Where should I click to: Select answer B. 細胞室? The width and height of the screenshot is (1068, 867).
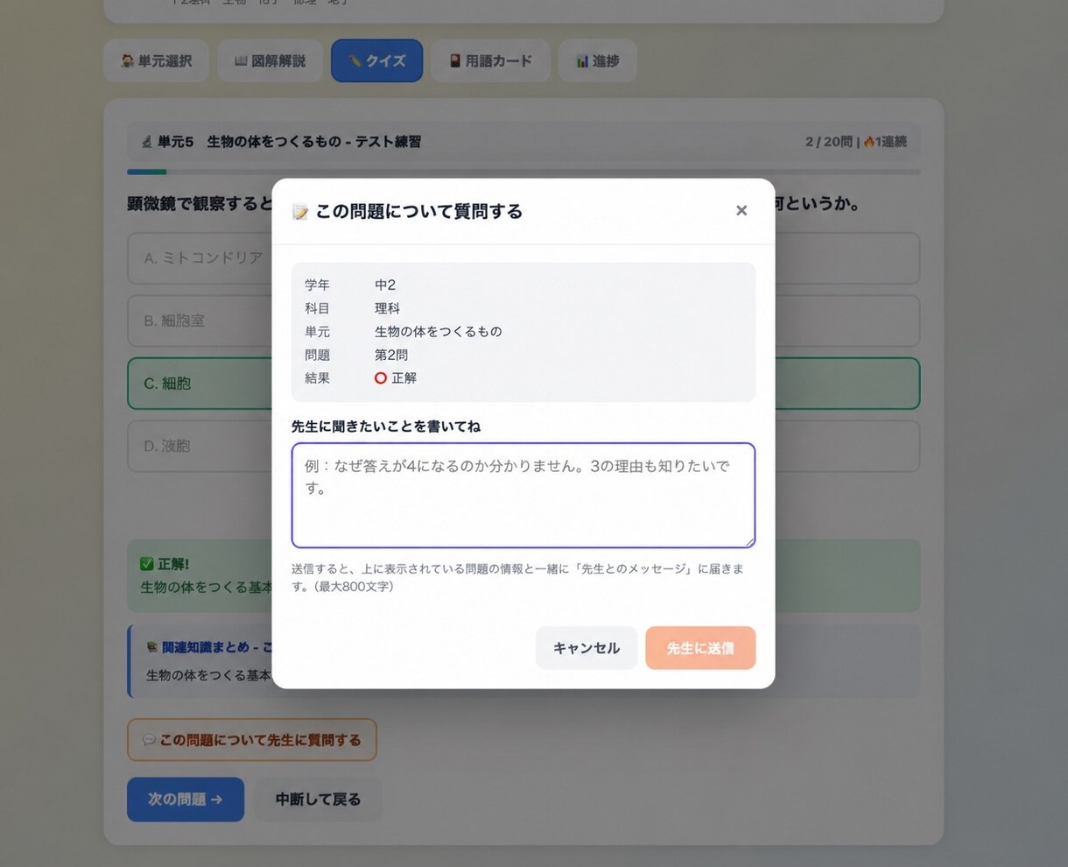click(523, 321)
